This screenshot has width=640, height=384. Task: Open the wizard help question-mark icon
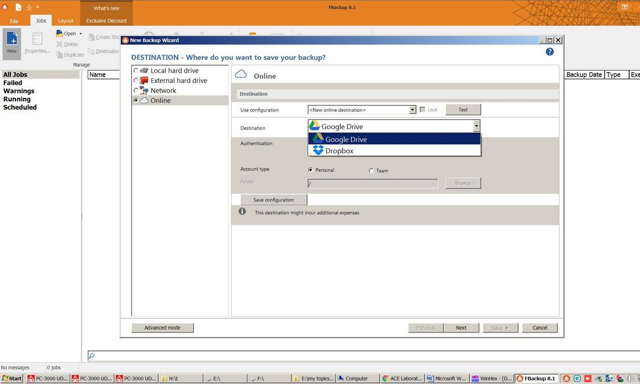pos(550,52)
